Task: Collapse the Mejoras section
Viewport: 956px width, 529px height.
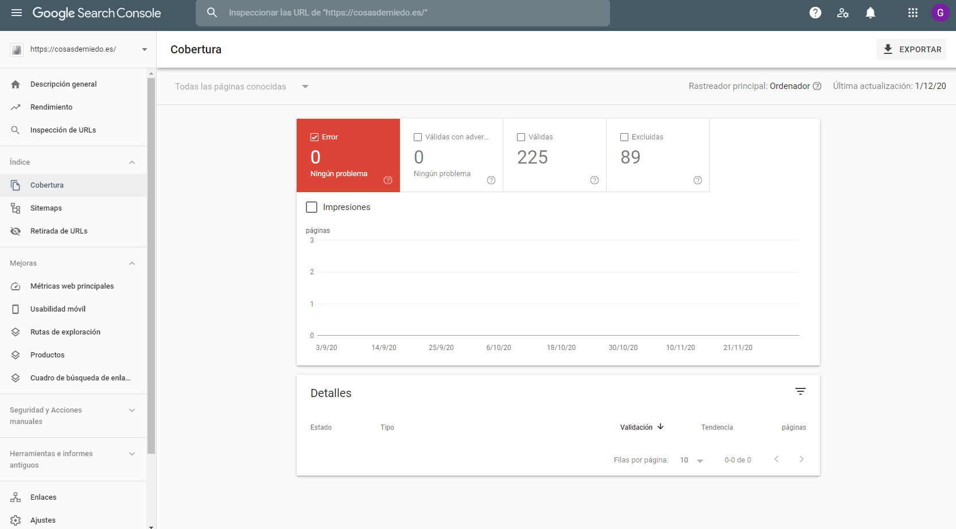Action: (x=132, y=263)
